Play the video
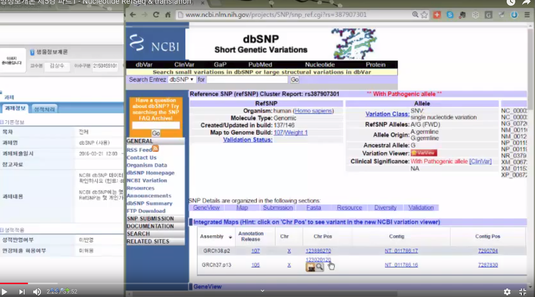This screenshot has width=535, height=297. point(5,292)
